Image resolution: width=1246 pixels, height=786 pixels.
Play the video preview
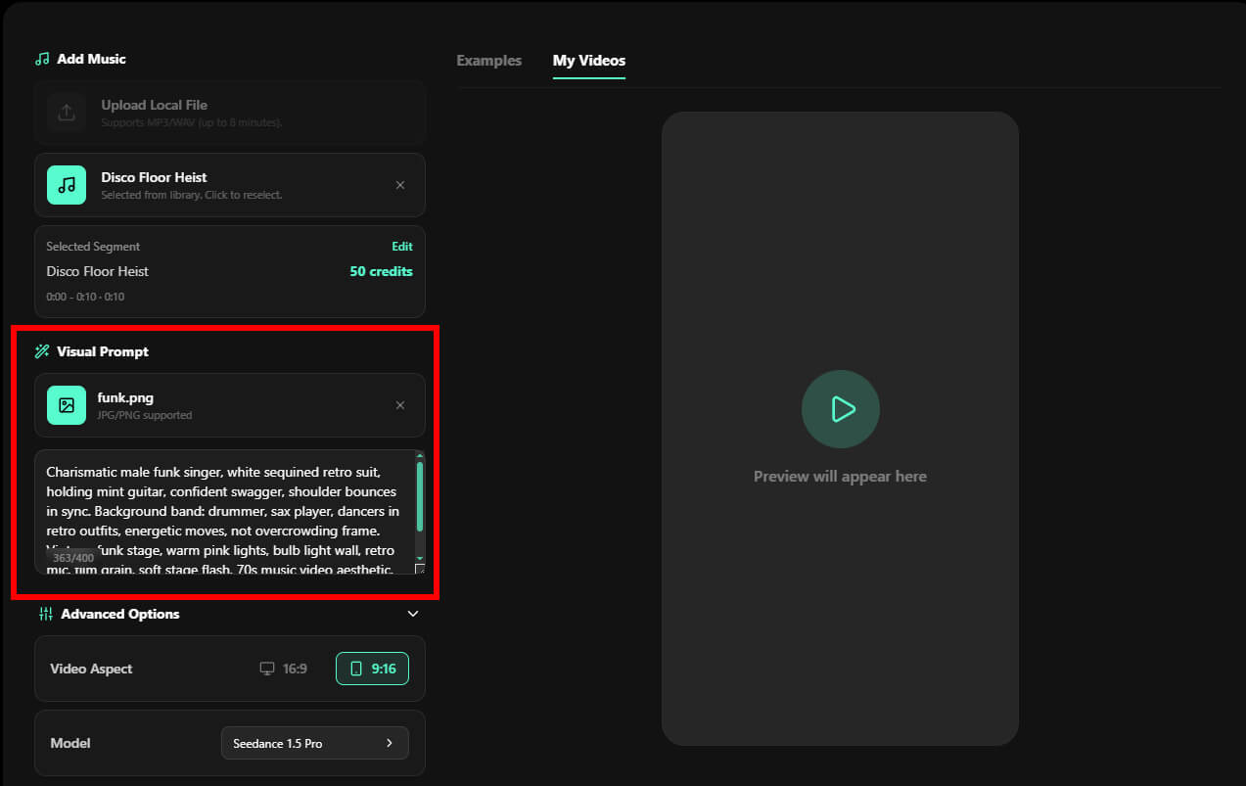[841, 409]
